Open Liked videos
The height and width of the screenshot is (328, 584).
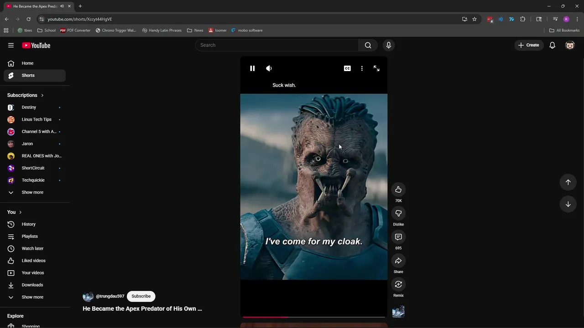[x=35, y=261]
